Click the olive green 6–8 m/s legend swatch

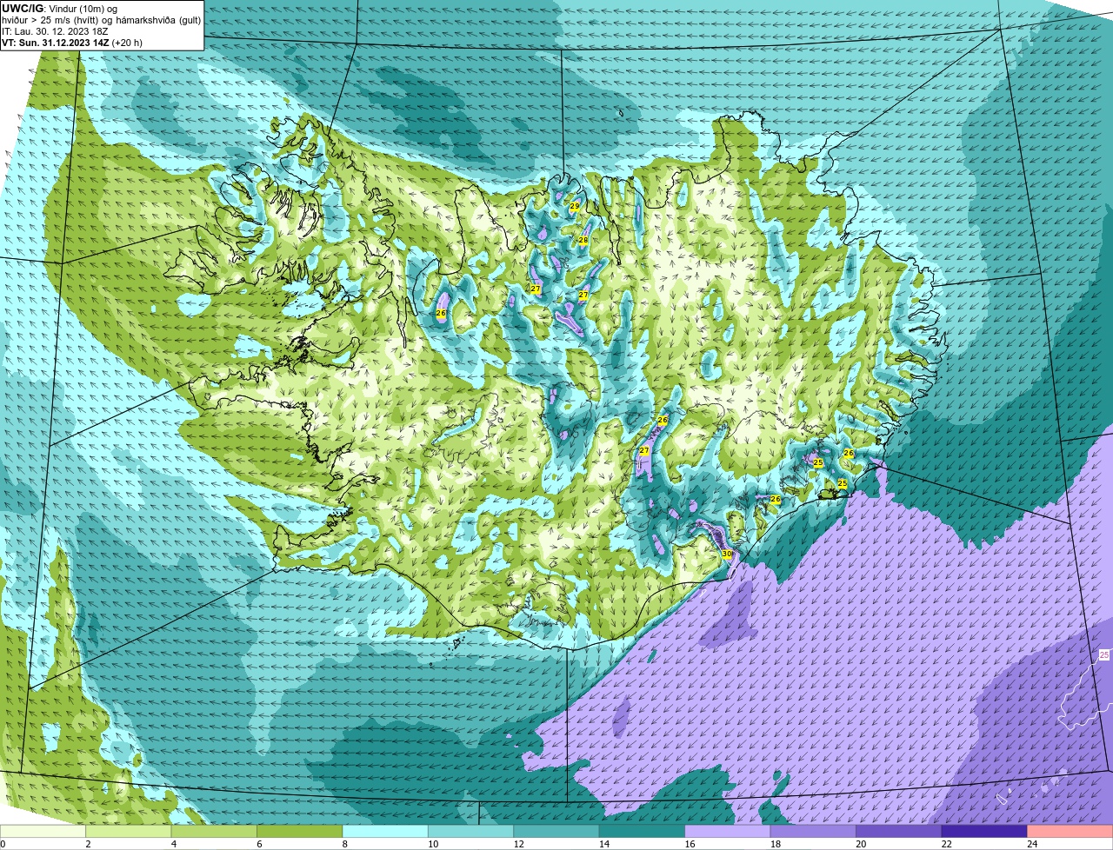pos(300,831)
